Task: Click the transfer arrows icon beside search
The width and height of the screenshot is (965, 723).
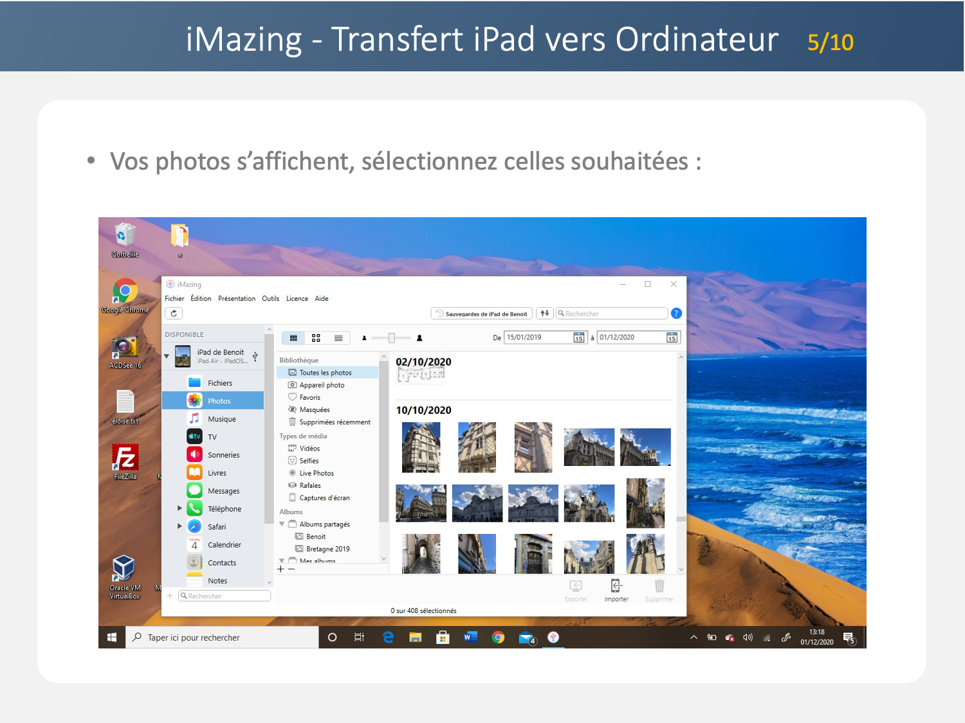Action: tap(544, 314)
